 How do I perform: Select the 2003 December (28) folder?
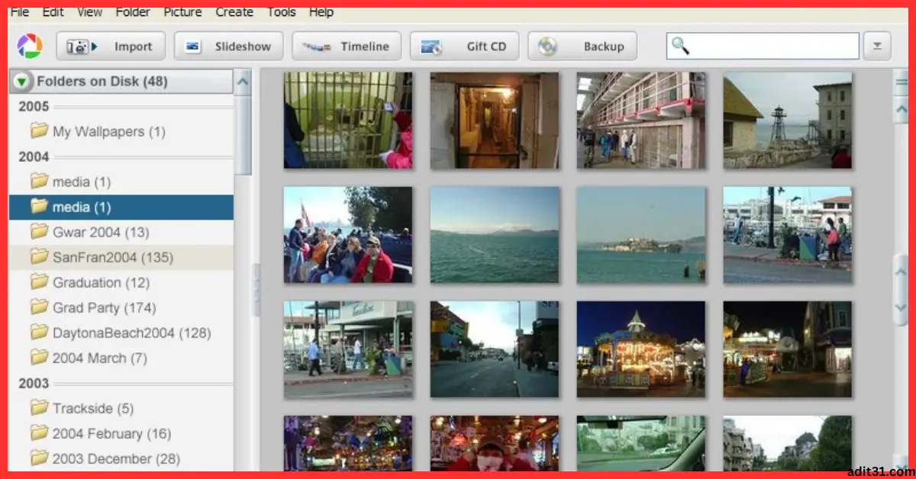pos(121,458)
